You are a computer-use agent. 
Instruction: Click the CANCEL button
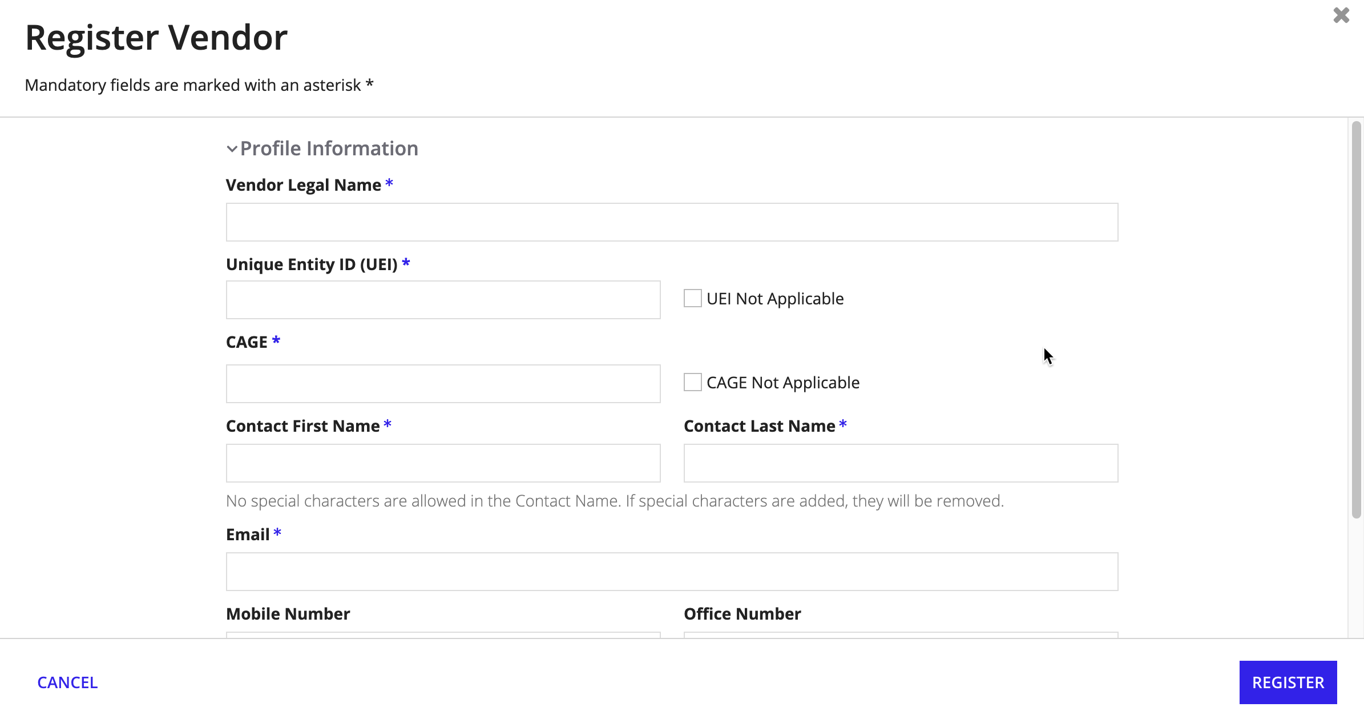coord(68,682)
